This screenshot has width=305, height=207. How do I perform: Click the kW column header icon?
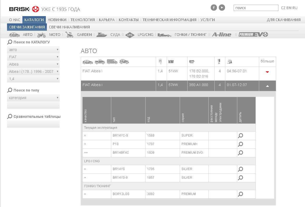point(171,62)
